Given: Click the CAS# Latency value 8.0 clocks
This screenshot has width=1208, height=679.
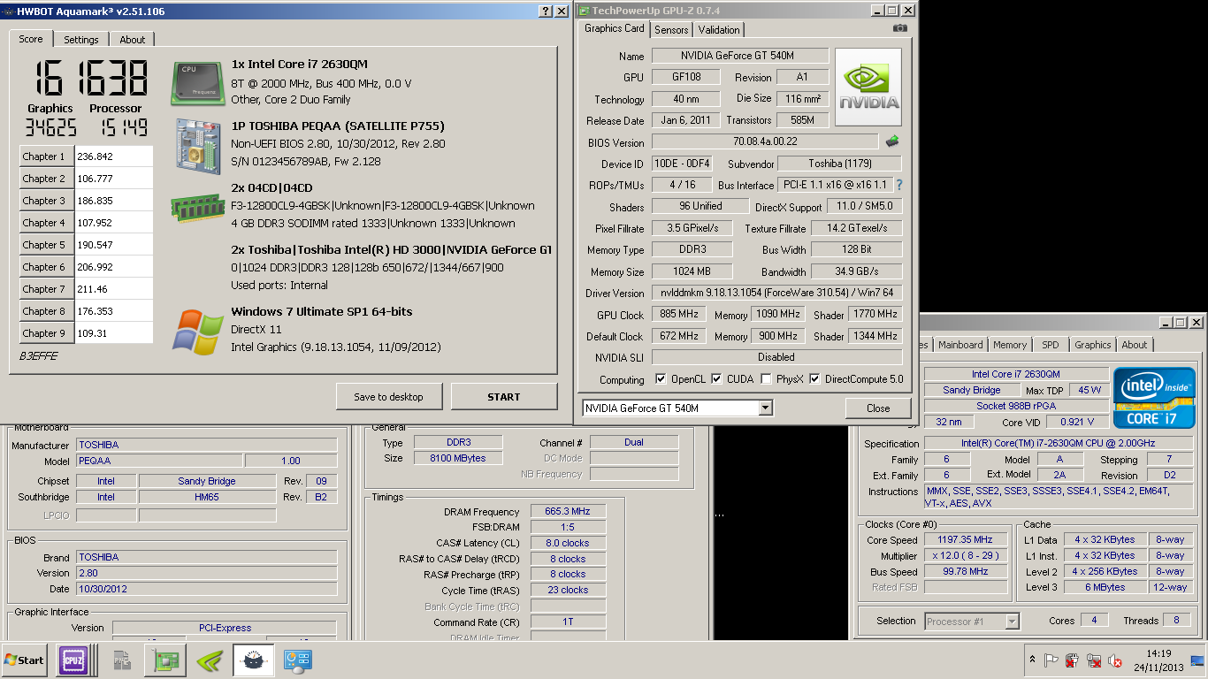Looking at the screenshot, I should (x=568, y=543).
